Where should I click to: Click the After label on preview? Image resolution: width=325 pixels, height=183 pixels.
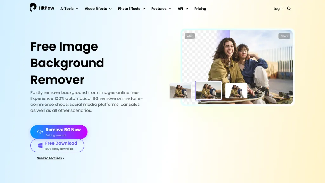coord(190,36)
